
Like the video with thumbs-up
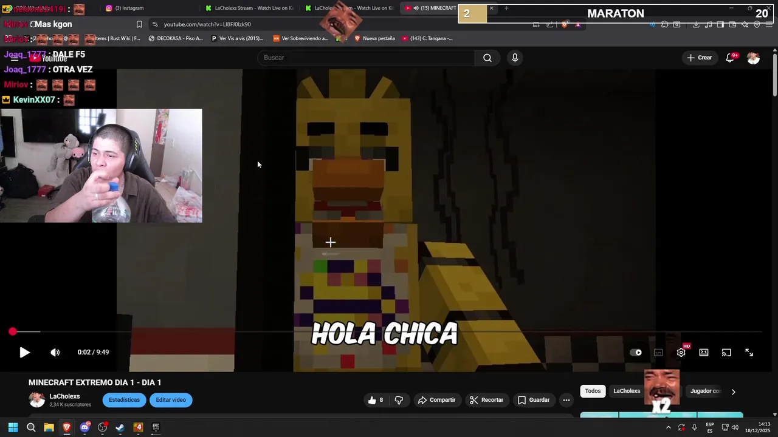[376, 400]
